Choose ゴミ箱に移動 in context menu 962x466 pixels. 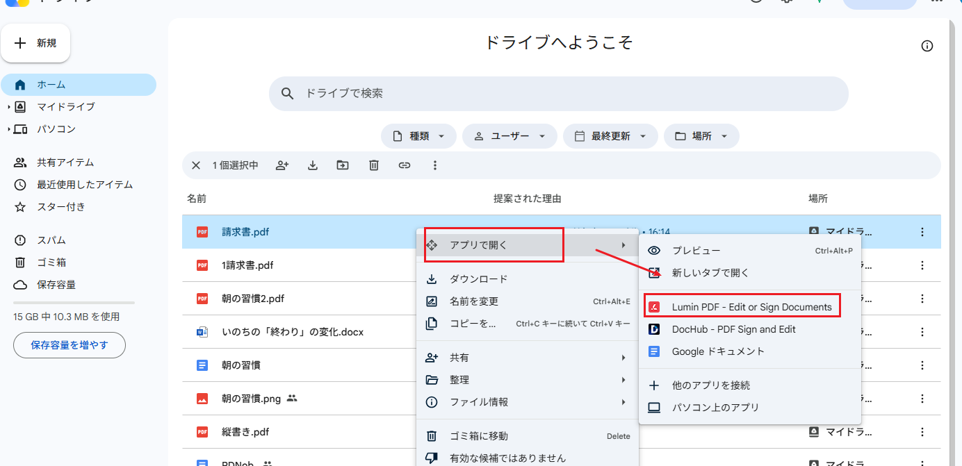coord(527,436)
